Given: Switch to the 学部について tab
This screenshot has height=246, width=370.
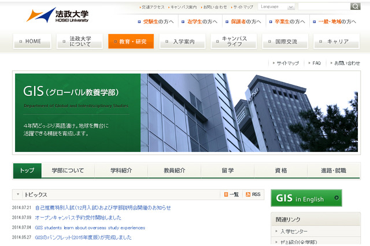Looking at the screenshot, I should point(68,170).
